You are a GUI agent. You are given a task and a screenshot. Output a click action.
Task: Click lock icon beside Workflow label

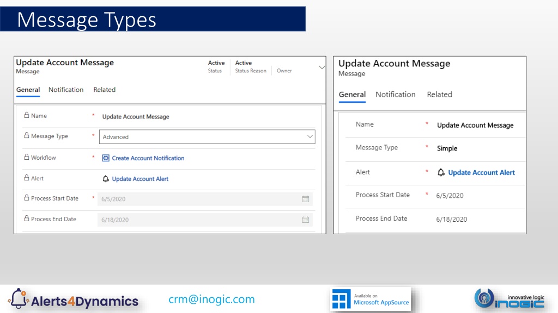(x=26, y=157)
